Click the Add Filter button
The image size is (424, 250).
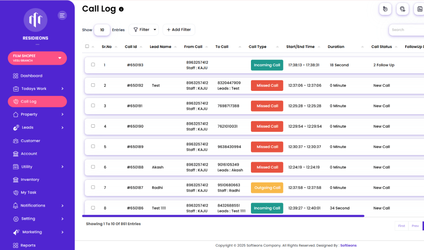click(179, 30)
